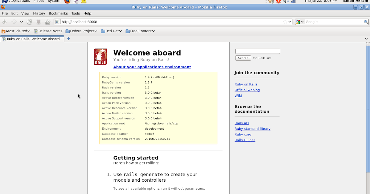Viewport: 370px width, 194px height.
Task: Go forward using the forward arrow button
Action: 14,22
